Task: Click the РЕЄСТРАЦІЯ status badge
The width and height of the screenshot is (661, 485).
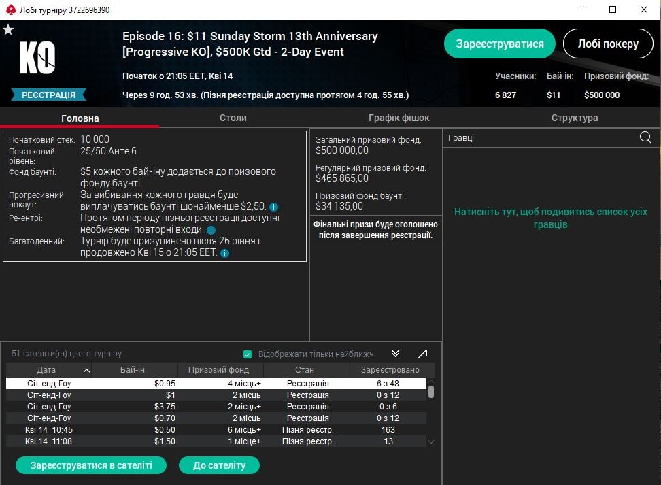Action: tap(48, 95)
